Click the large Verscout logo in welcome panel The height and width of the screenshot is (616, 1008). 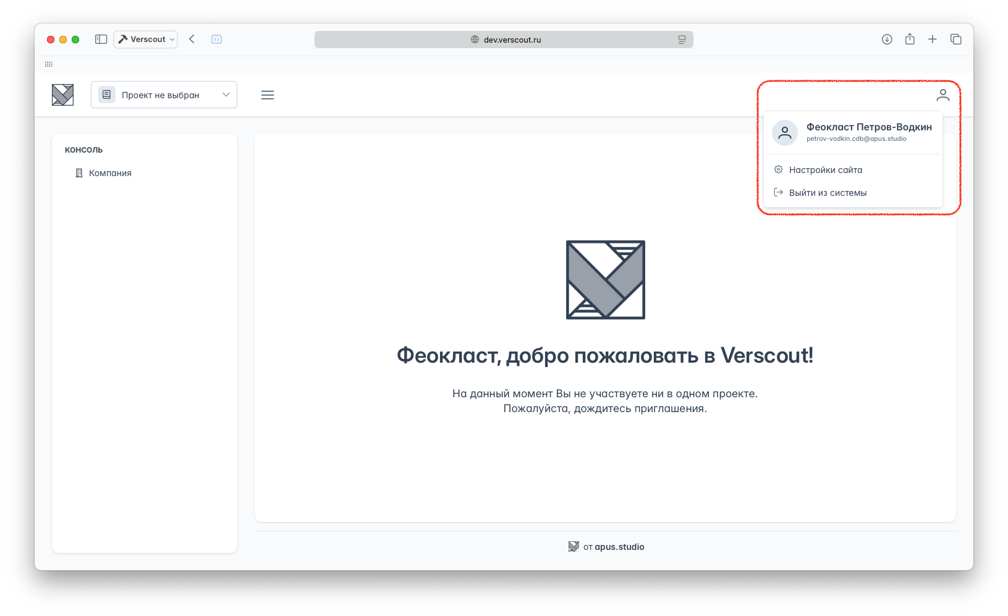point(606,280)
